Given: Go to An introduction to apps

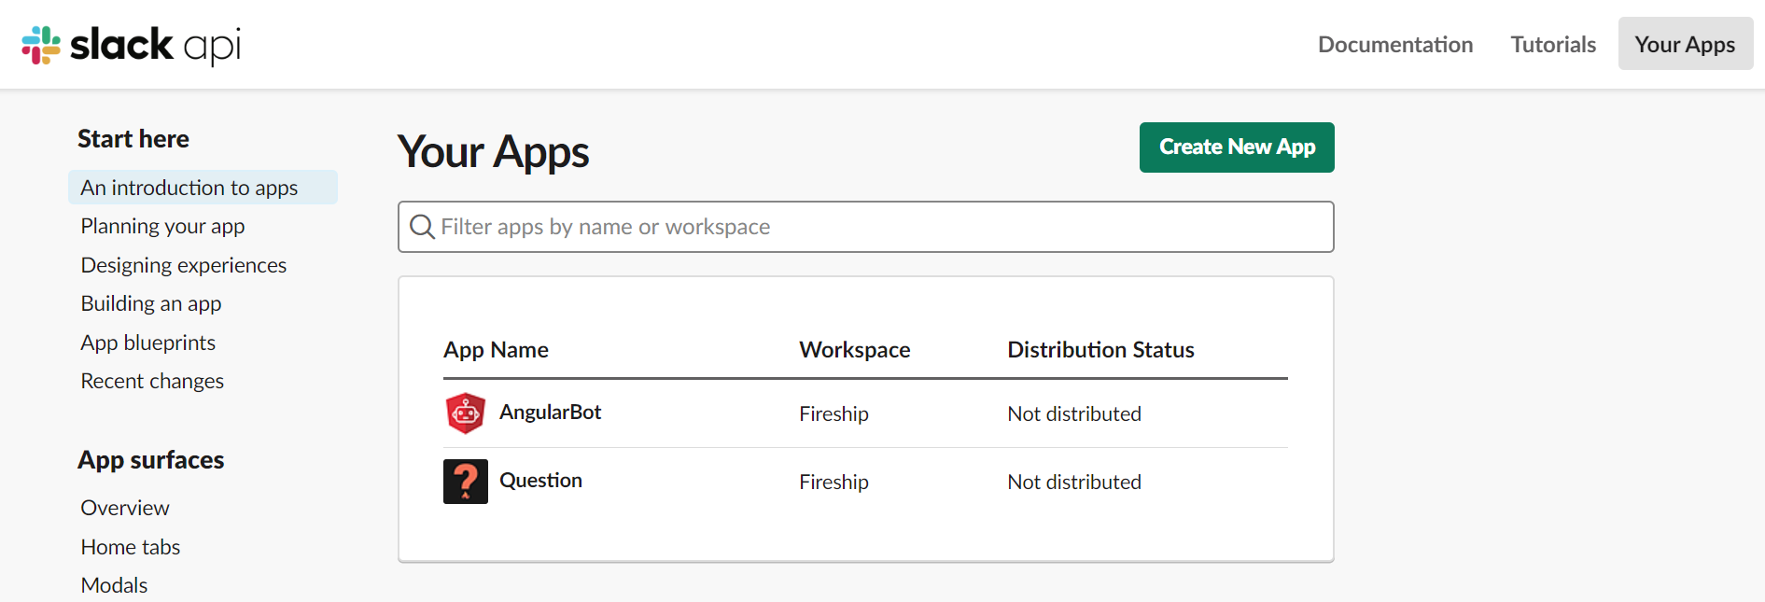Looking at the screenshot, I should (x=189, y=188).
